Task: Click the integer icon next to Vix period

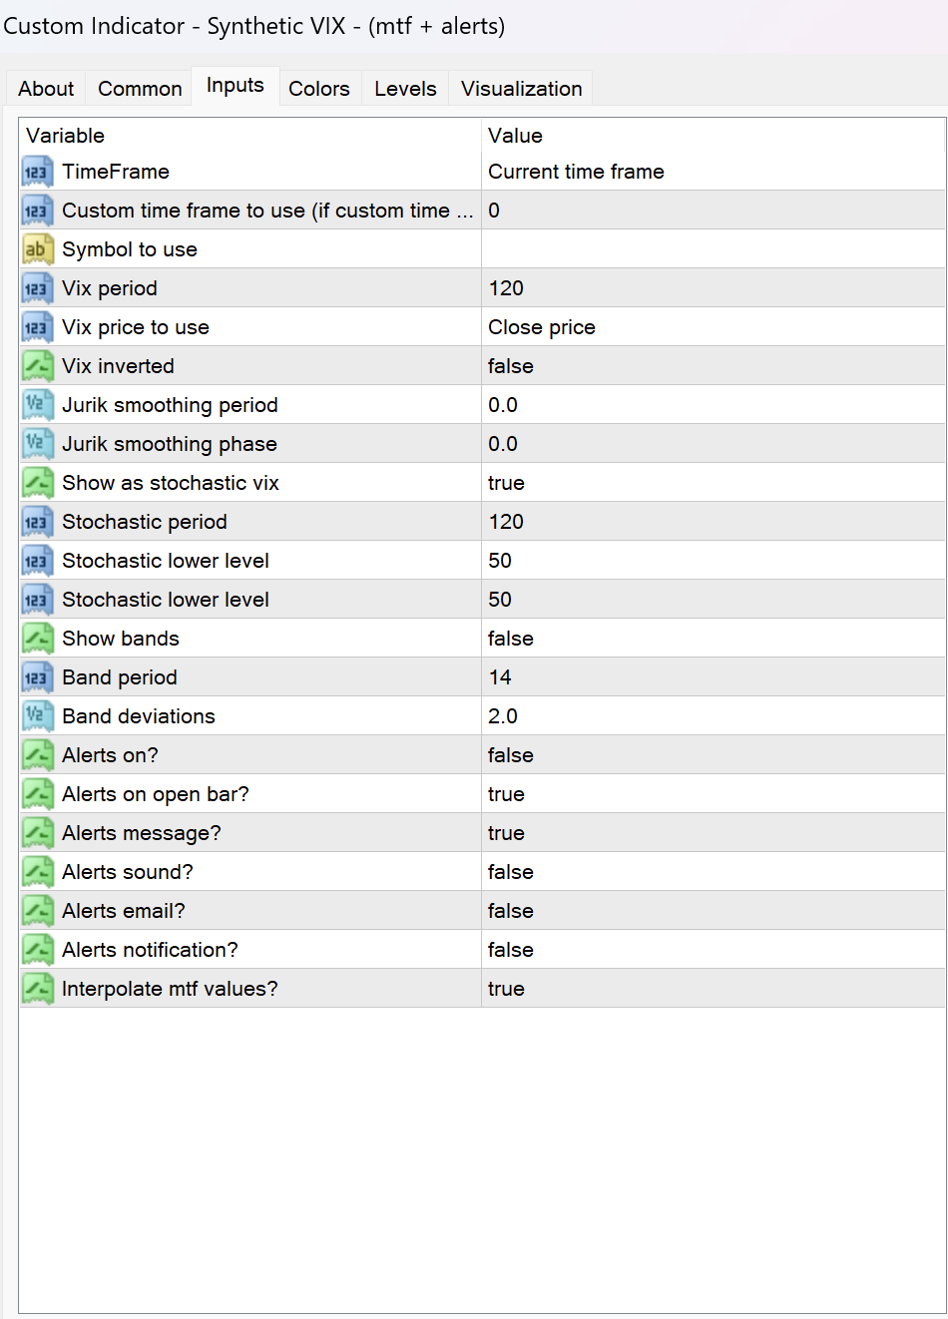Action: pyautogui.click(x=37, y=288)
